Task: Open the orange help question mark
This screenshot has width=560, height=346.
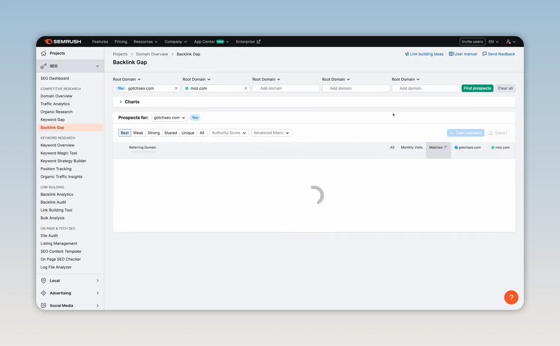Action: tap(511, 297)
